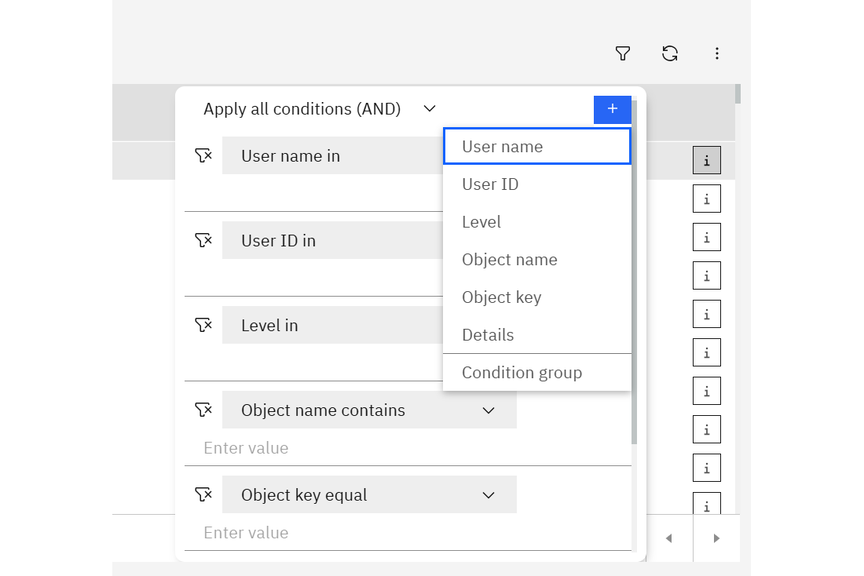
Task: Open the Object key equal operator dropdown
Action: point(488,495)
